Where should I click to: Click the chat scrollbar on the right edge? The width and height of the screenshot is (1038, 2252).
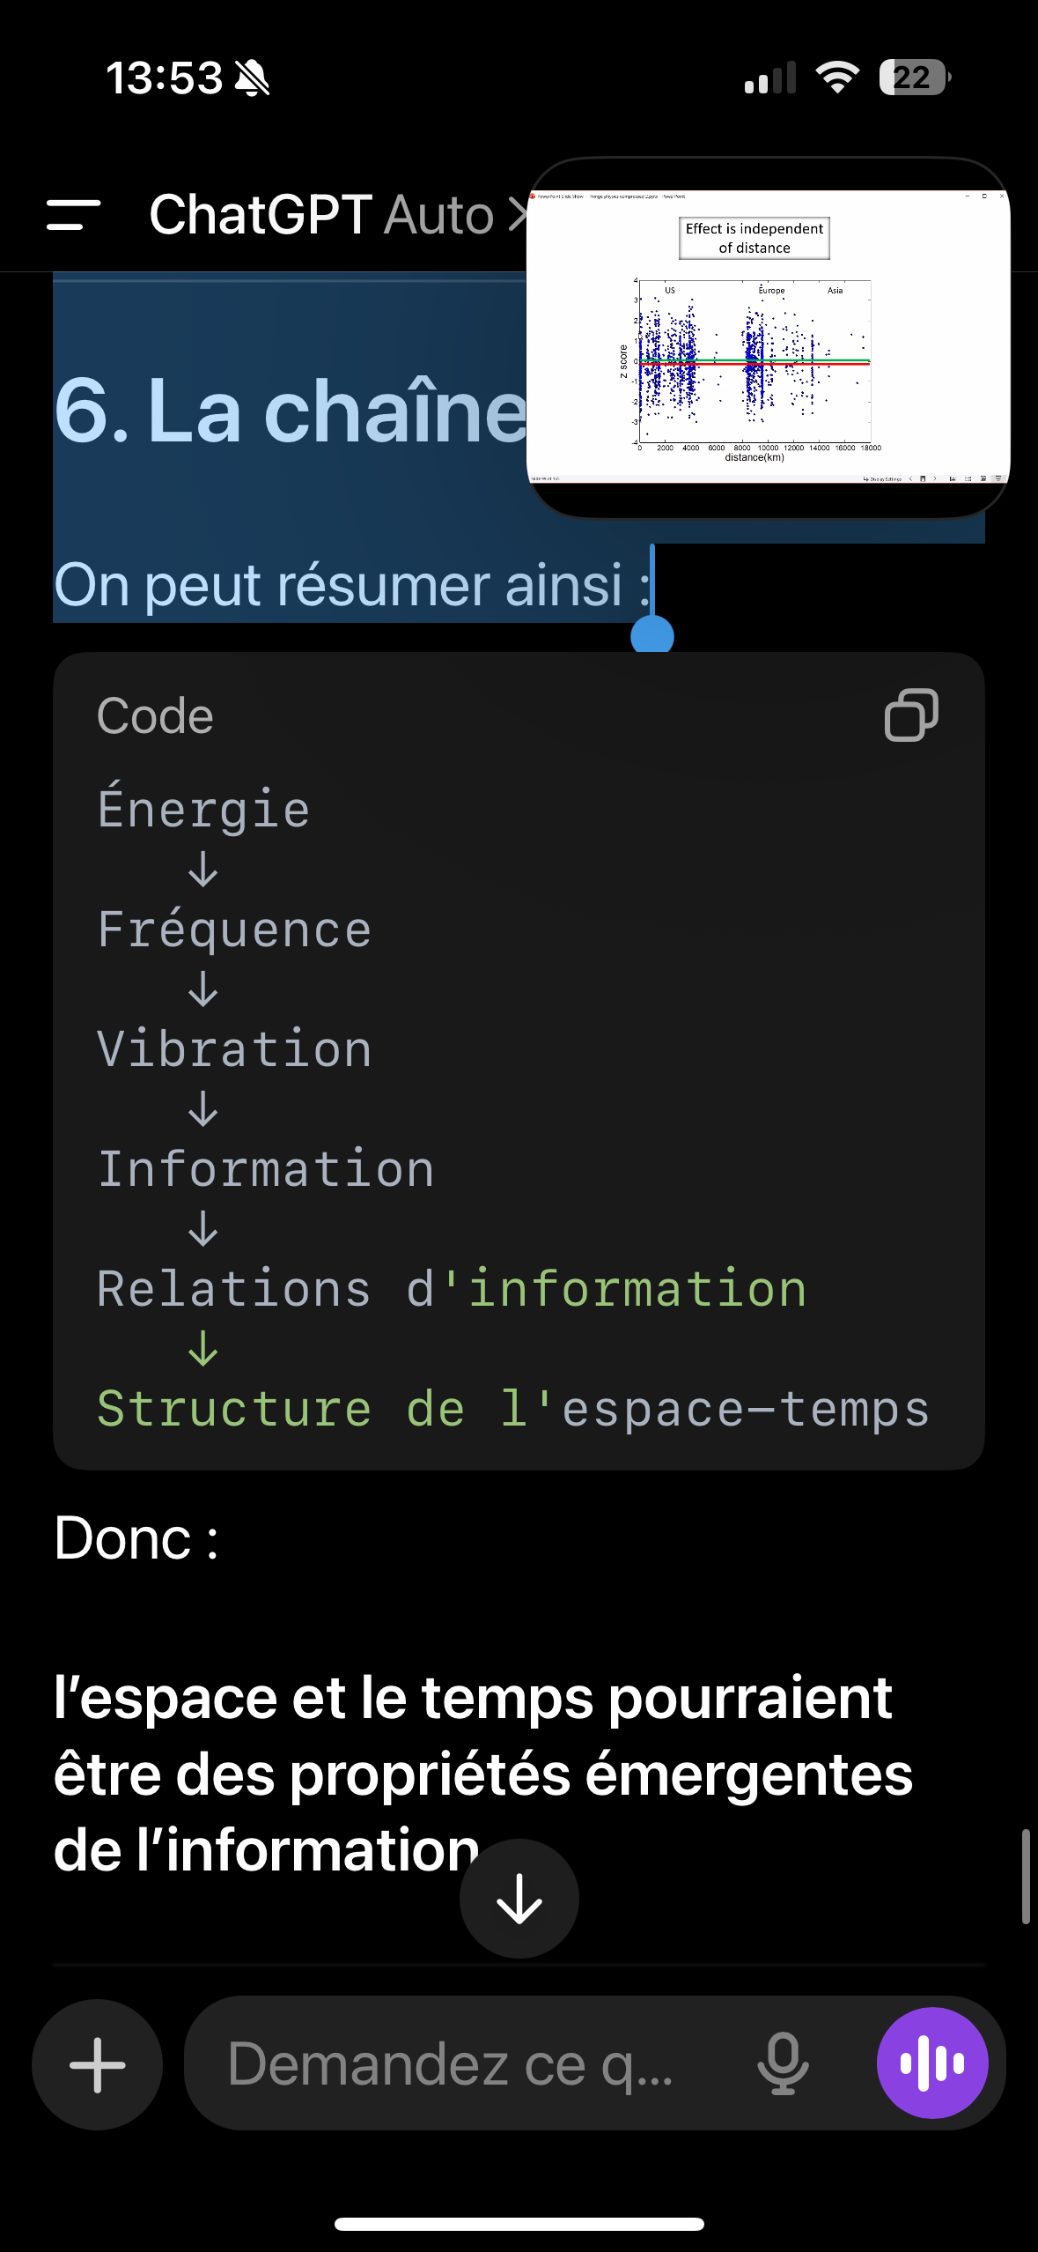pos(1025,1875)
